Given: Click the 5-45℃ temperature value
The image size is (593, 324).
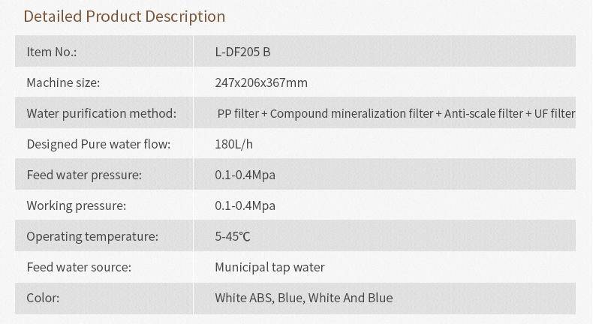Looking at the screenshot, I should click(x=233, y=236).
